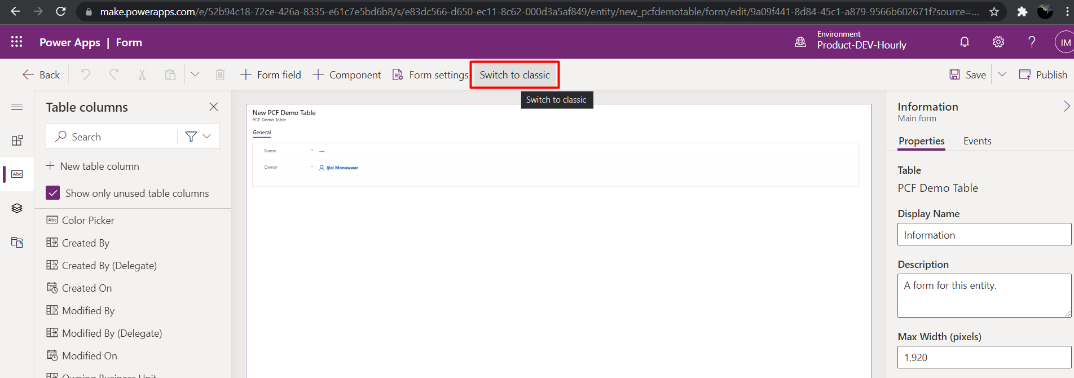
Task: Open the Components icon in left sidebar
Action: point(17,140)
